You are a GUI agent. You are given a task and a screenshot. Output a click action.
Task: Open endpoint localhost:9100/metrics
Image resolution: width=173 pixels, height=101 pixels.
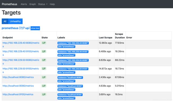click(18, 94)
